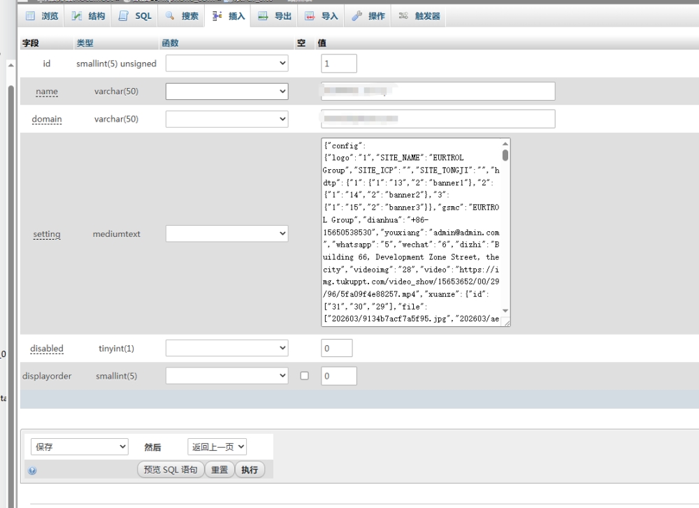Toggle the Null checkbox for displayorder
Viewport: 699px width, 508px height.
304,376
